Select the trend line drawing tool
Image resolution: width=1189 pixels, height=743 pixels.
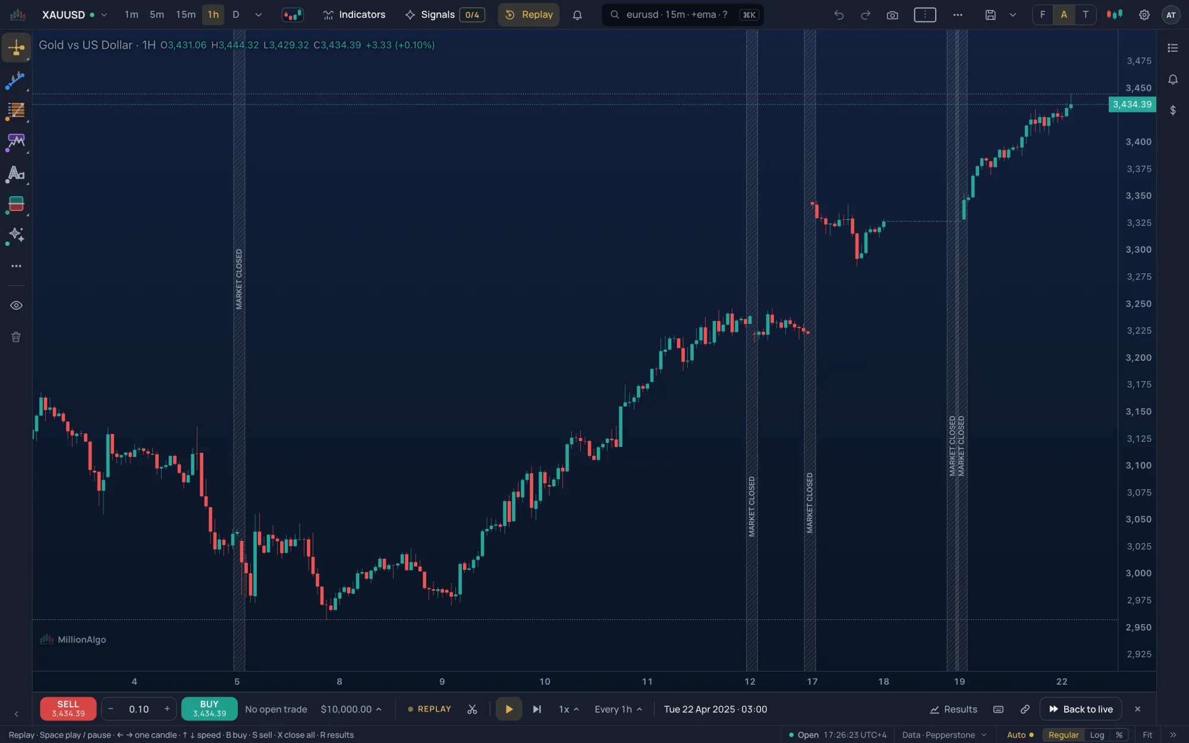(16, 80)
